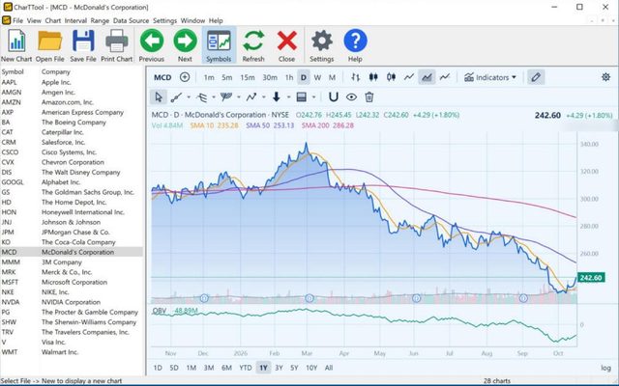Open the Interval menu
The width and height of the screenshot is (619, 386).
[75, 20]
